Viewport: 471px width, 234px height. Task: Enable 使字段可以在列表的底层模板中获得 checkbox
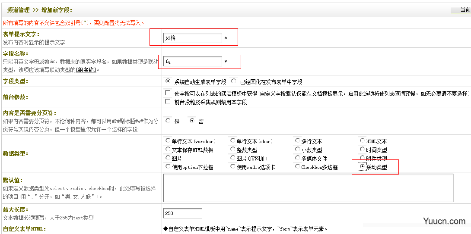point(168,93)
